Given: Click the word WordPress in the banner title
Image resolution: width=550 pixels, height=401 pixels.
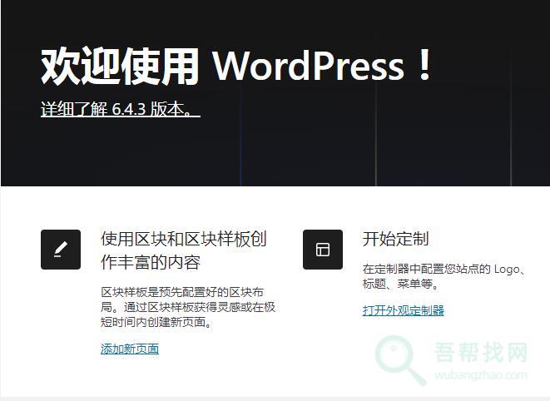Looking at the screenshot, I should (x=309, y=66).
